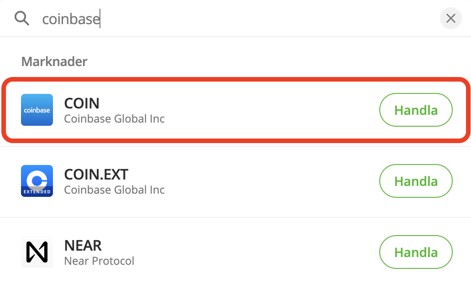The width and height of the screenshot is (471, 288).
Task: Click the blue Coinbase logo for COIN
Action: [x=37, y=110]
